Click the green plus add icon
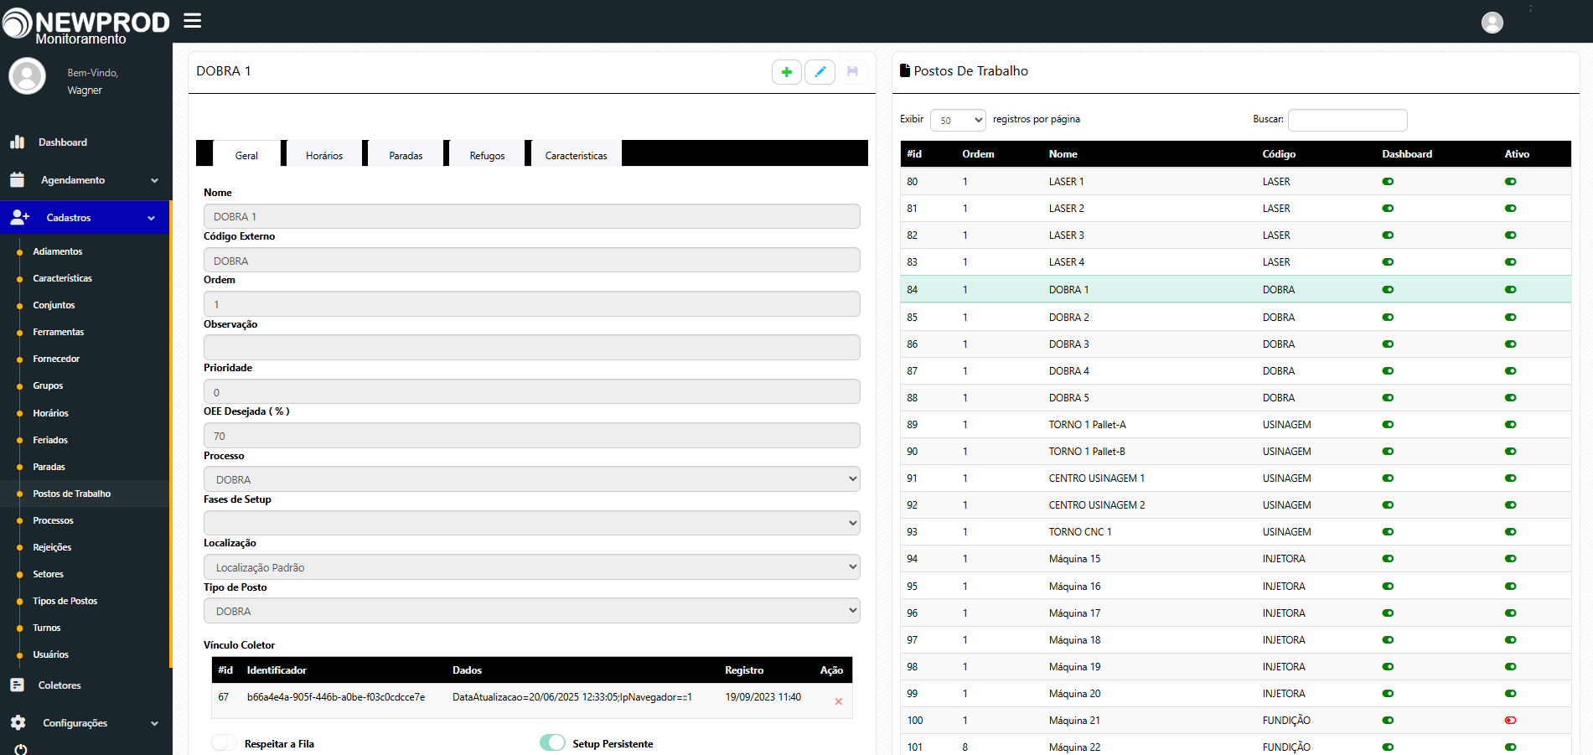Screen dimensions: 1593x755 786,72
